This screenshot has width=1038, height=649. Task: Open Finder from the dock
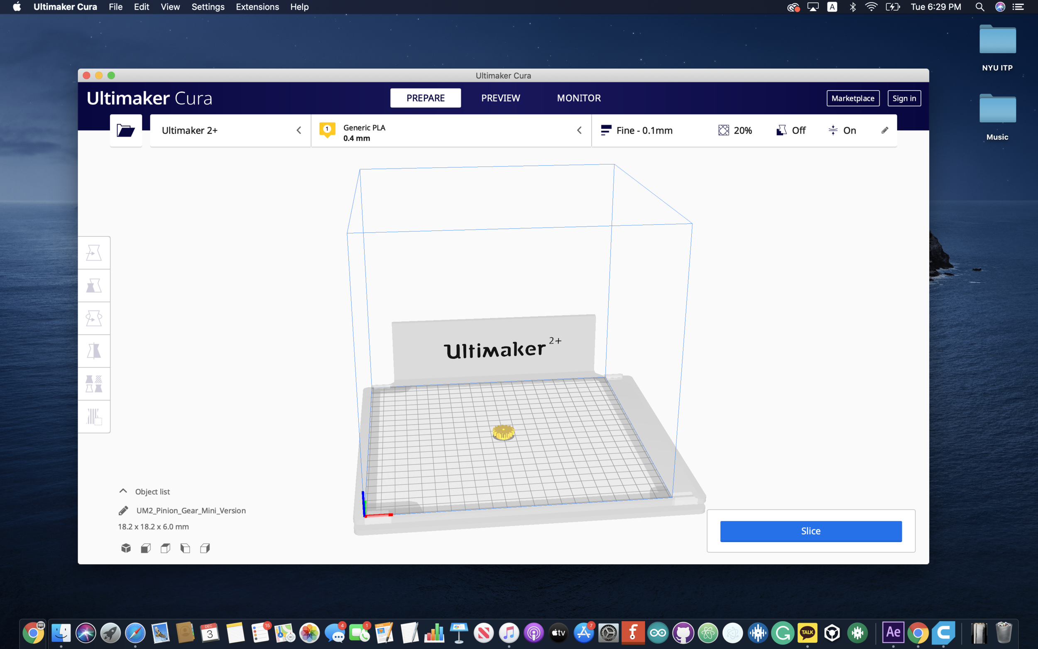61,633
